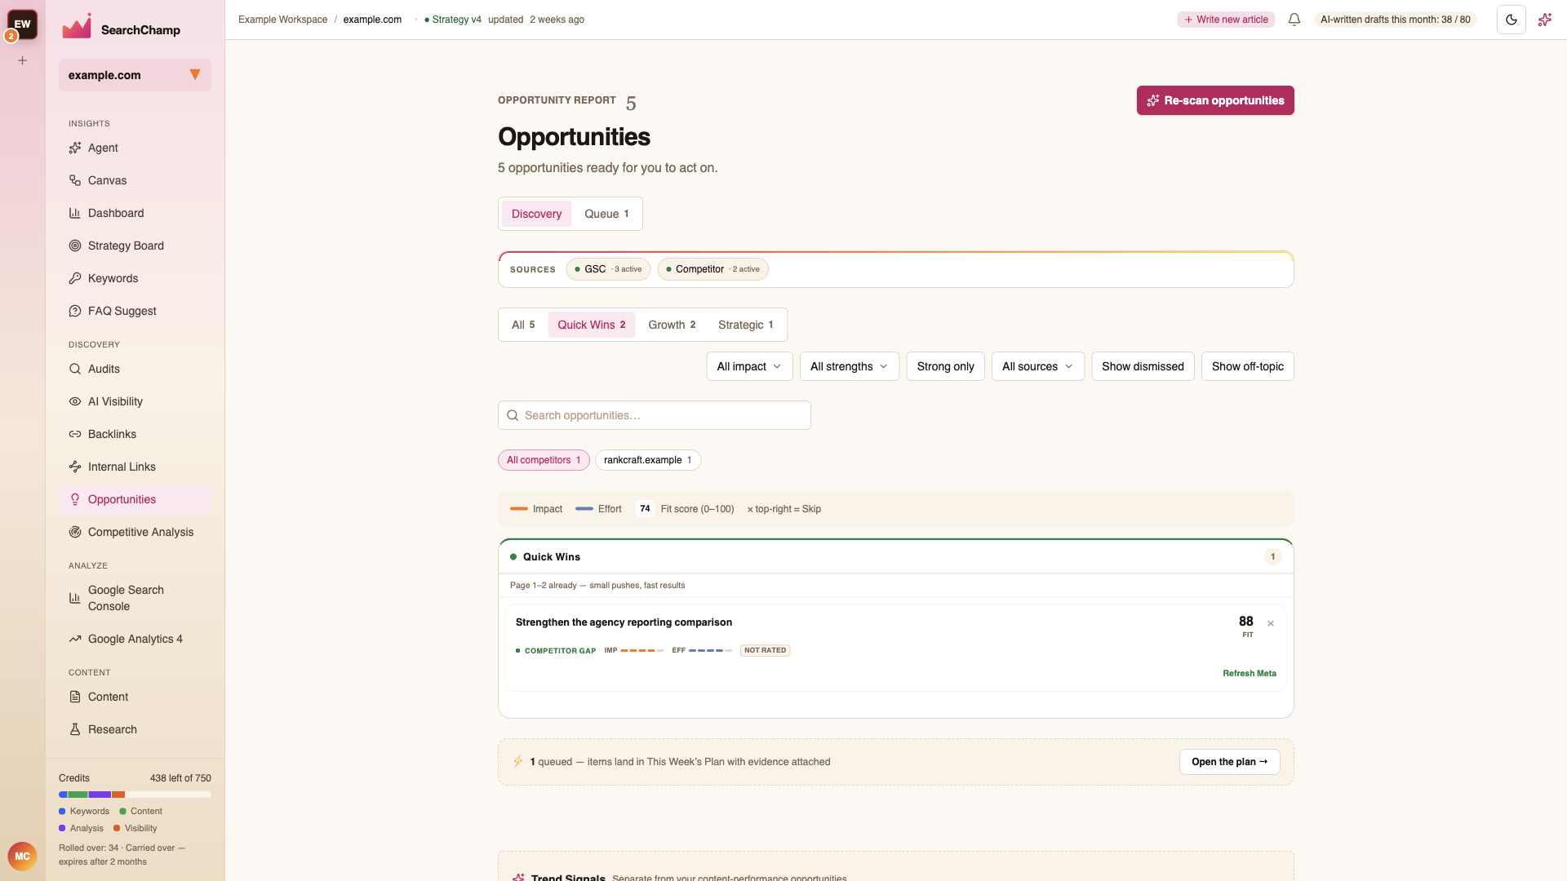This screenshot has width=1567, height=881.
Task: Add a new workspace with plus icon
Action: pos(23,60)
